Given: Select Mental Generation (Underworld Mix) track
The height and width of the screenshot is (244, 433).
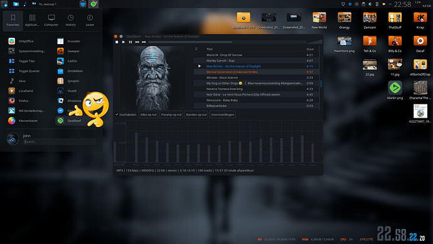Looking at the screenshot, I should 256,72.
